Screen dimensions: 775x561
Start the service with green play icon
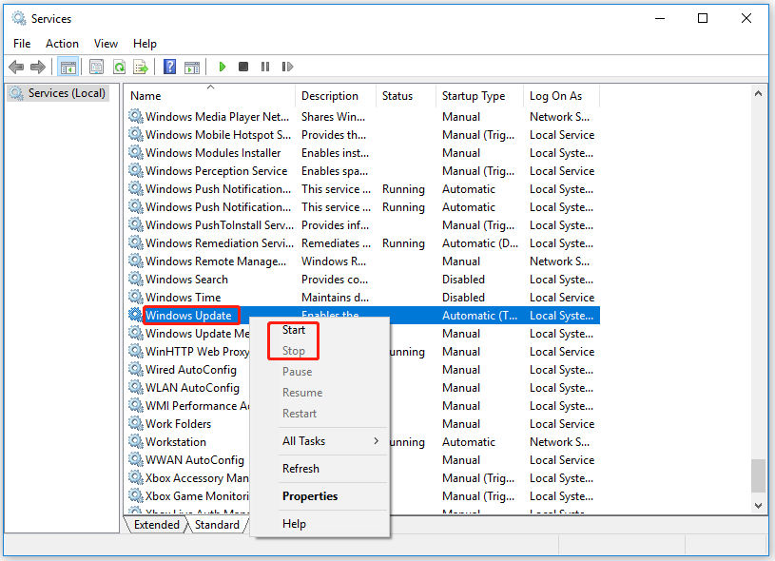tap(222, 67)
